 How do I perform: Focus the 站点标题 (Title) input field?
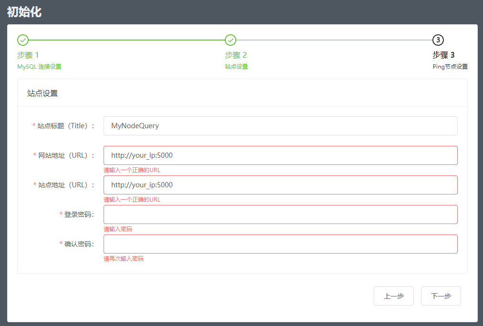(280, 126)
